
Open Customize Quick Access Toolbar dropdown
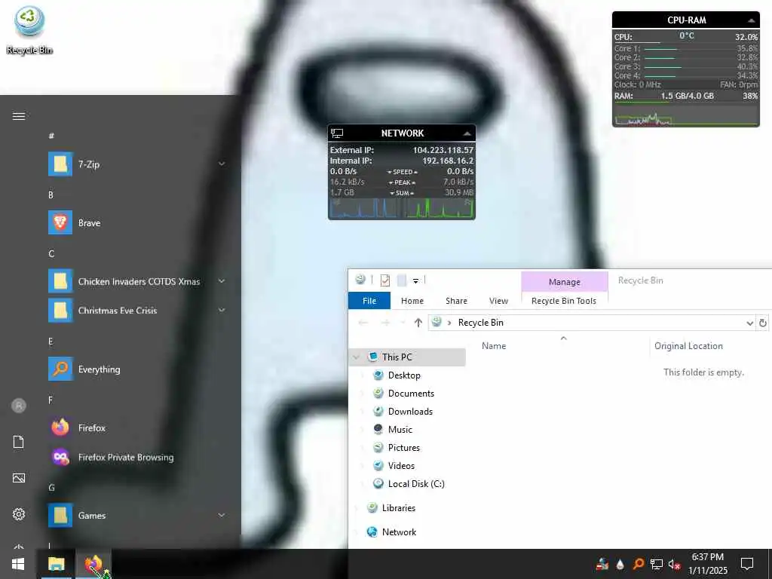pyautogui.click(x=415, y=280)
